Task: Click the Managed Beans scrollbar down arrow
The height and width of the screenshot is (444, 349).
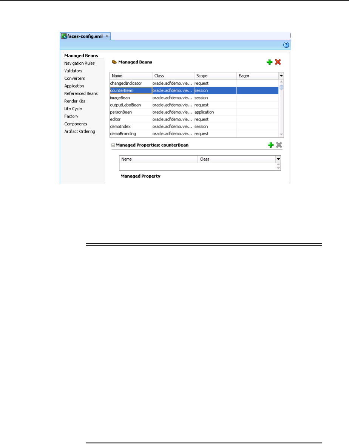Action: tap(281, 135)
